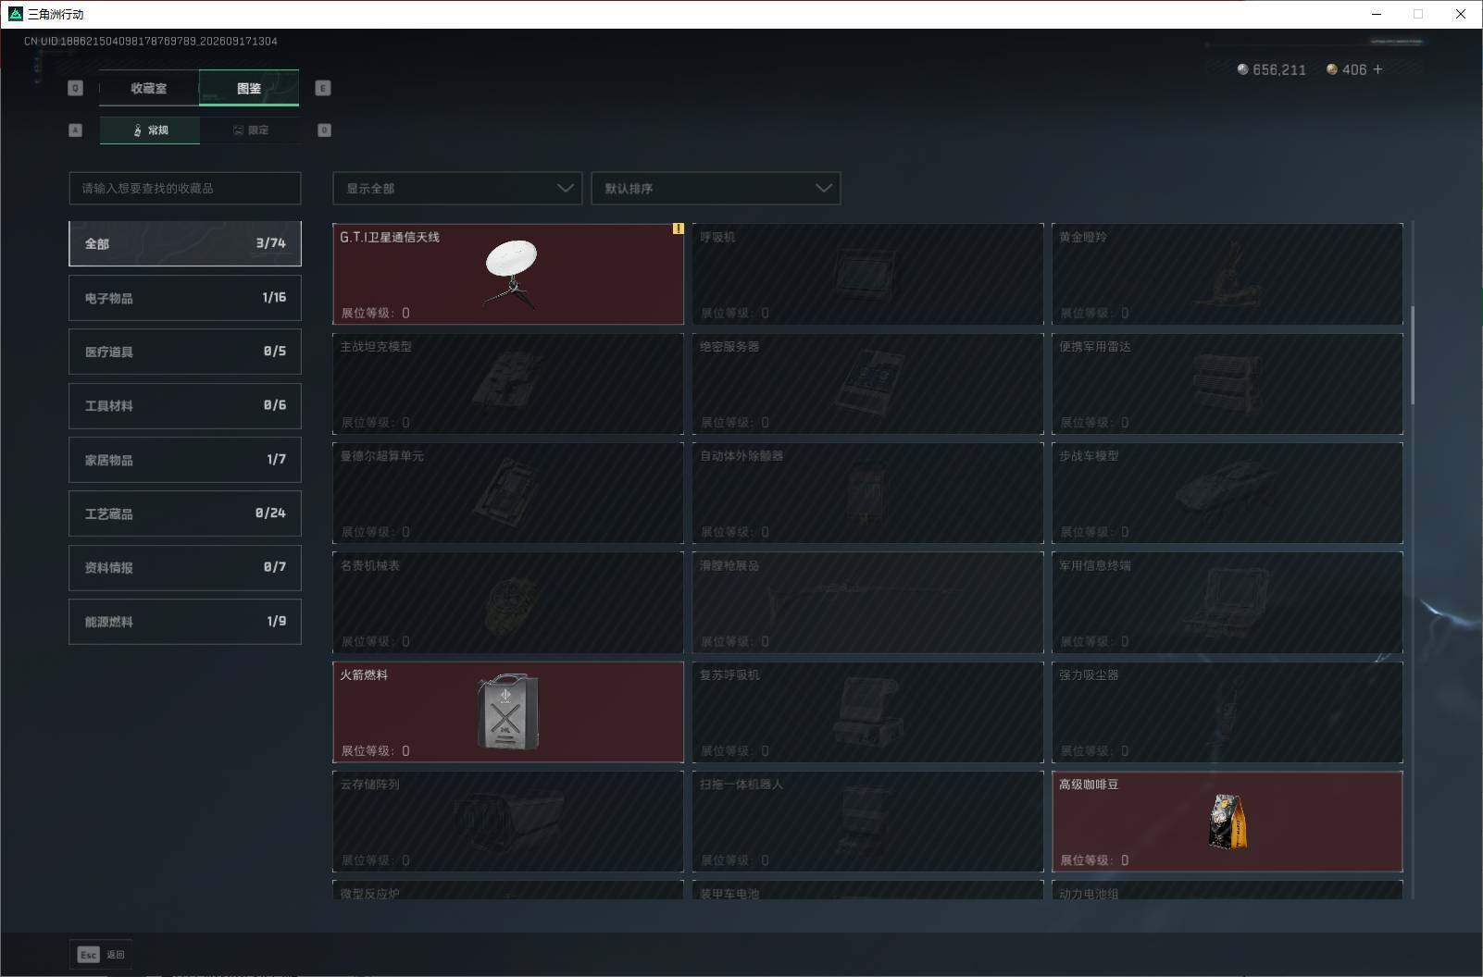Click the silver currency icon beside 656,211

(1242, 69)
